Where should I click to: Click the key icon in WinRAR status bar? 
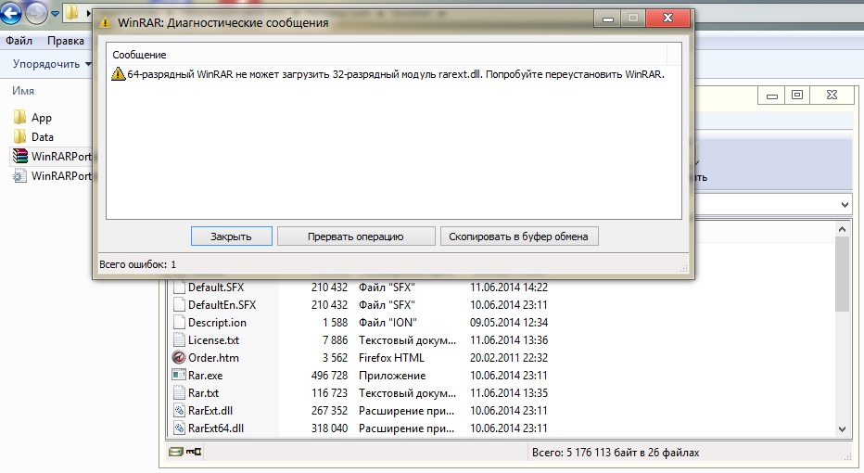[x=194, y=452]
